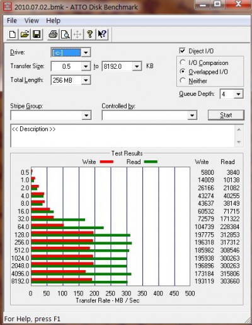Expand the Transfer Size minimum 0.5 dropdown

pyautogui.click(x=86, y=66)
